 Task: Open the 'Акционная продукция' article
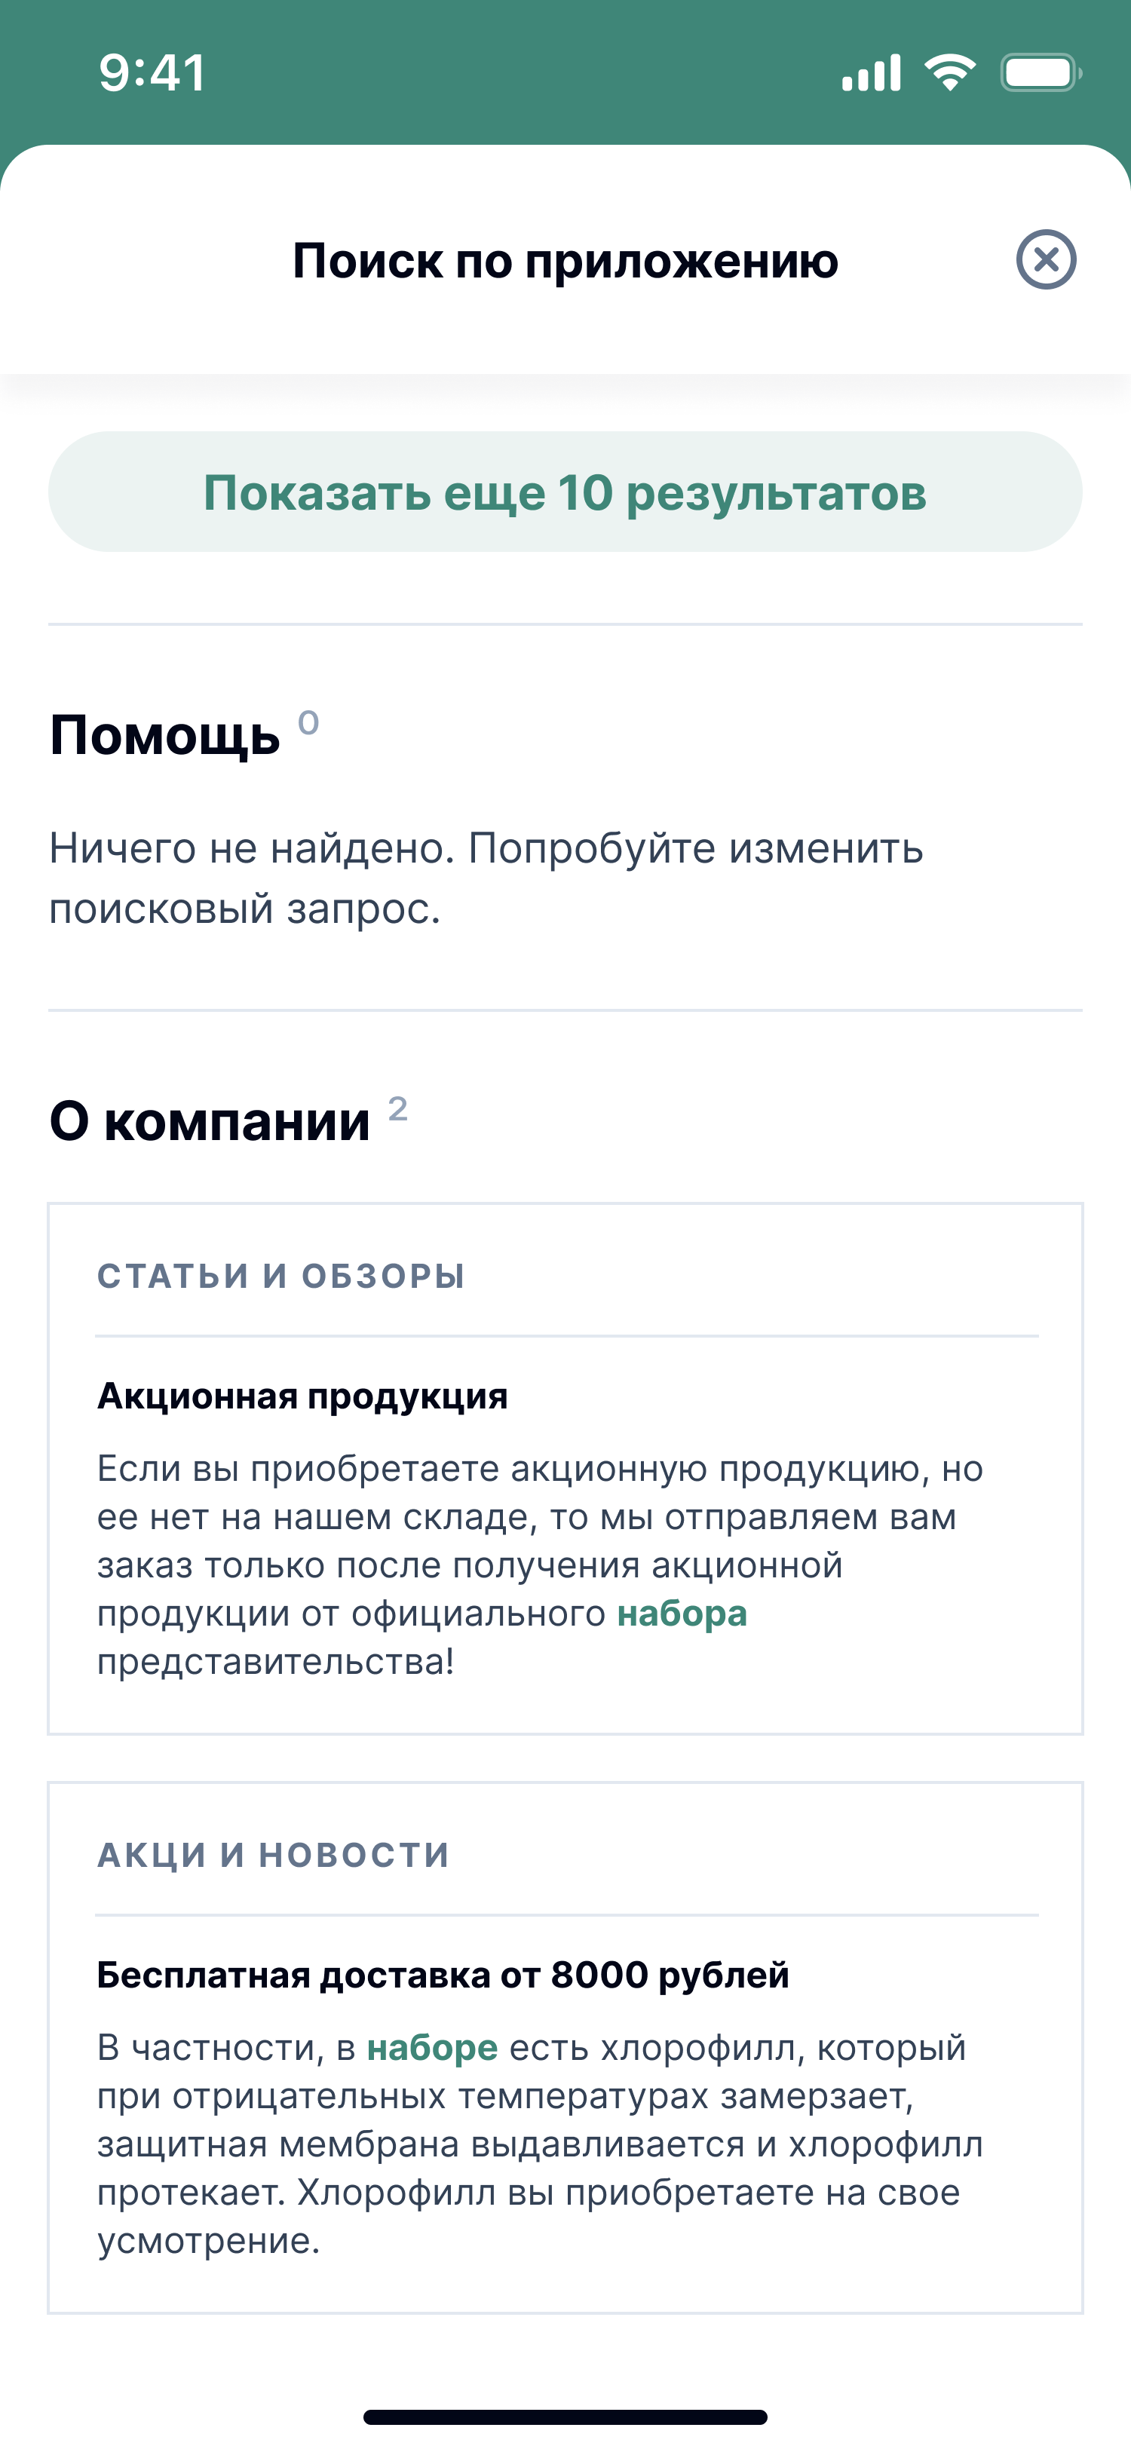pyautogui.click(x=302, y=1396)
